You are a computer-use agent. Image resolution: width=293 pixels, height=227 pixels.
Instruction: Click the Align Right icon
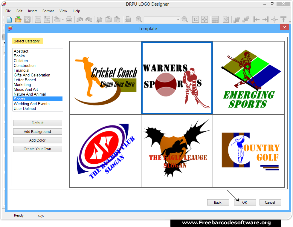coord(265,19)
